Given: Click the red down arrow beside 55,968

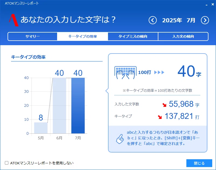Looking at the screenshot, I should pyautogui.click(x=164, y=105).
